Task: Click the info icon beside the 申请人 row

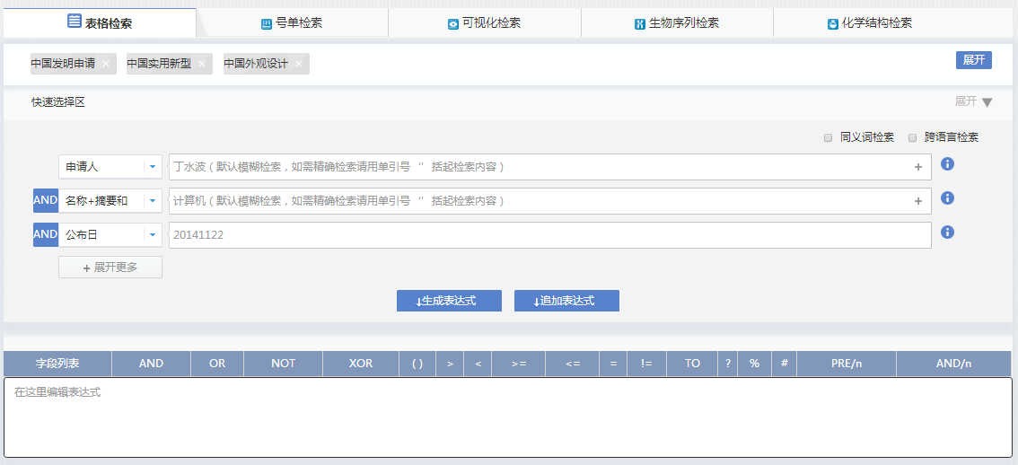Action: click(947, 164)
